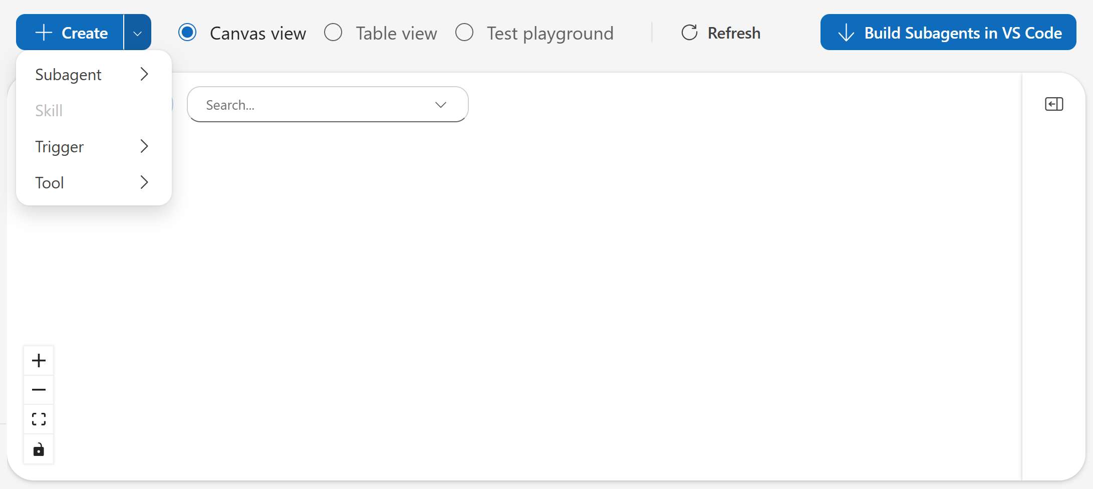
Task: Zoom out of the canvas
Action: tap(39, 389)
